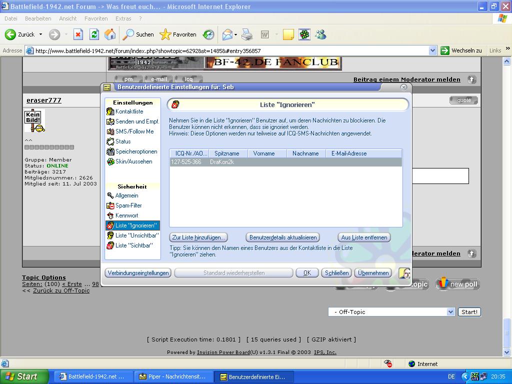Stop page loading with the red X icon
Image resolution: width=512 pixels, height=384 pixels.
pos(78,34)
